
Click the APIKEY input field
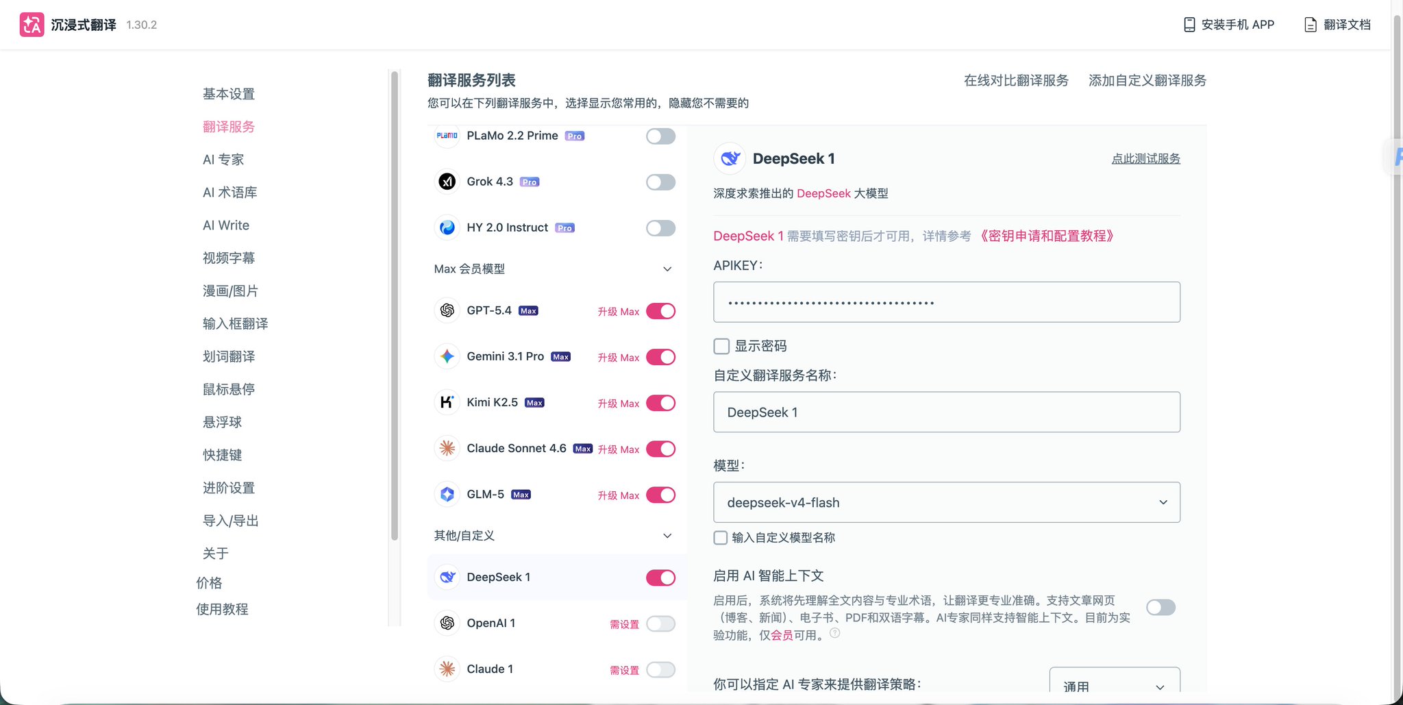pyautogui.click(x=947, y=302)
